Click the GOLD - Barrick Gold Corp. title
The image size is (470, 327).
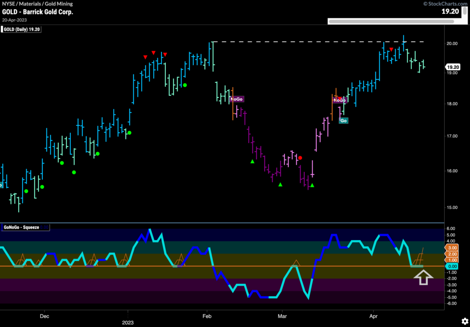(39, 12)
